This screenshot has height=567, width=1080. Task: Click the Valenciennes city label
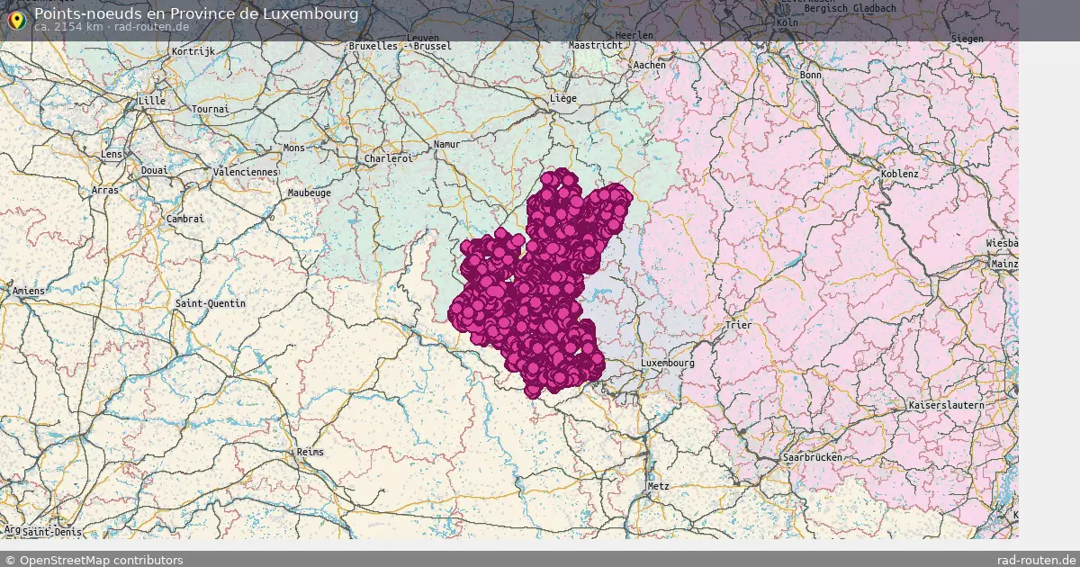tap(244, 171)
